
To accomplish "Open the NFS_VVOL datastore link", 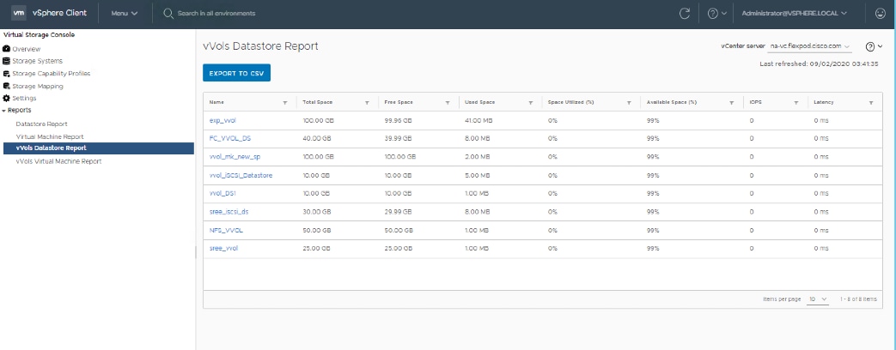I will [x=224, y=231].
